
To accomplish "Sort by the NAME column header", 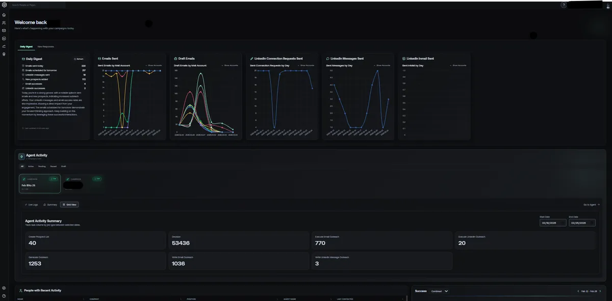I will click(x=20, y=299).
